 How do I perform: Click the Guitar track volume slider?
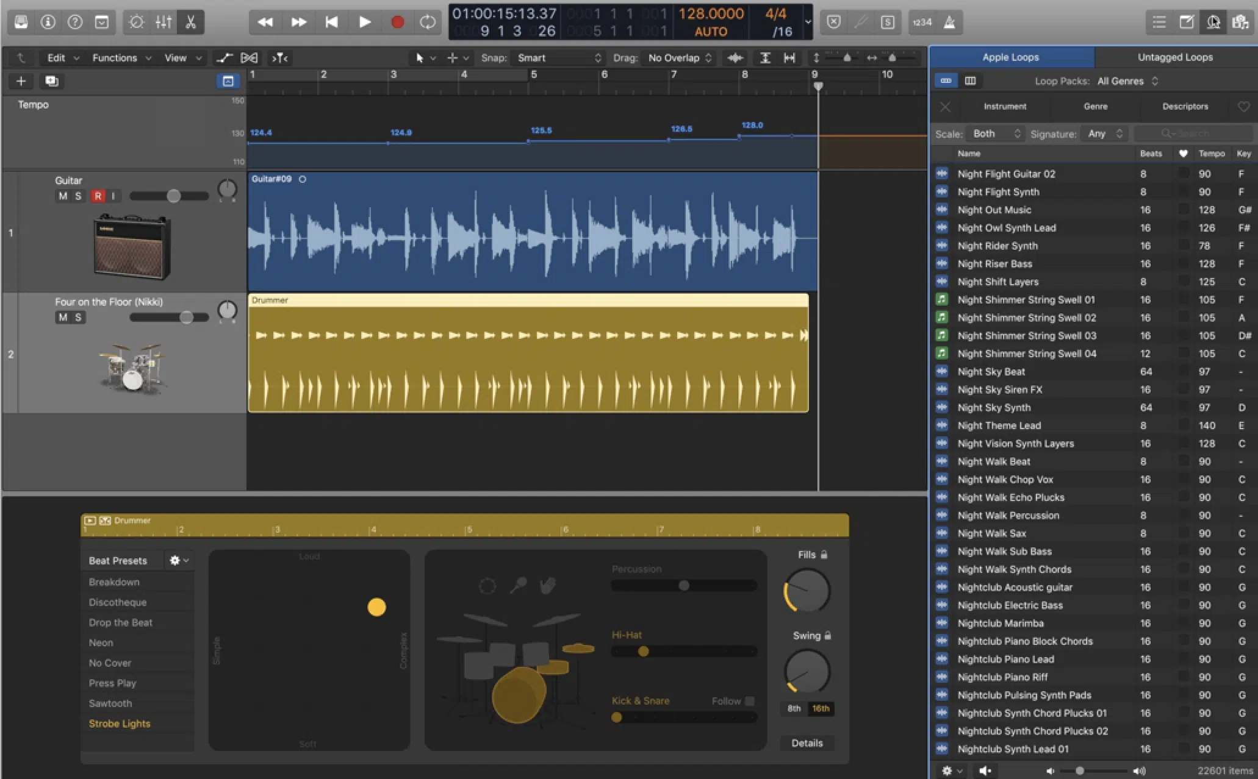tap(169, 196)
